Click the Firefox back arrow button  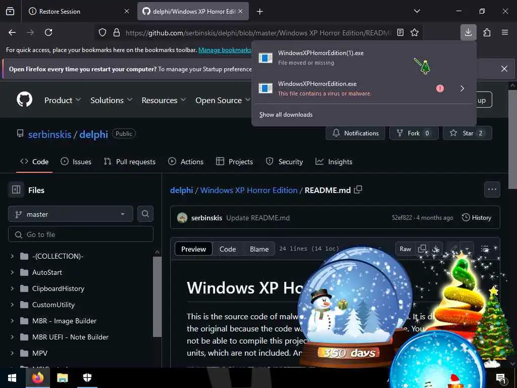12,32
